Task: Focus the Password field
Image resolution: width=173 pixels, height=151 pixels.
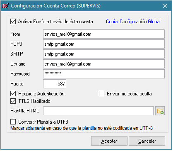Action: coord(104,74)
